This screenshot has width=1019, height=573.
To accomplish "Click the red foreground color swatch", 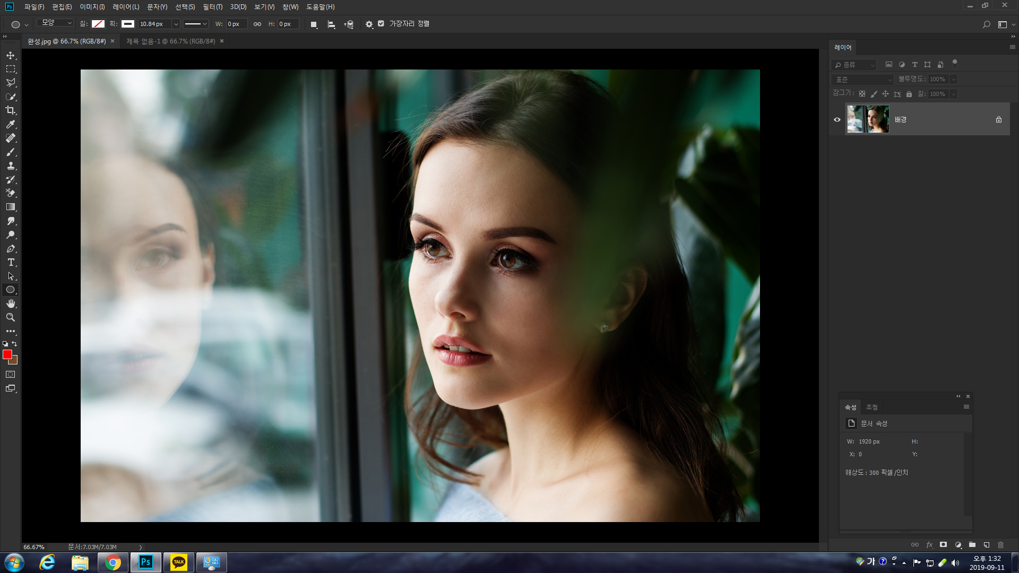I will pyautogui.click(x=7, y=354).
